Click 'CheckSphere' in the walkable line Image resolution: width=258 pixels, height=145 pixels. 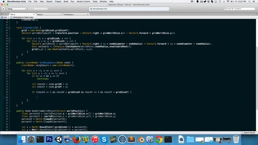(73, 47)
